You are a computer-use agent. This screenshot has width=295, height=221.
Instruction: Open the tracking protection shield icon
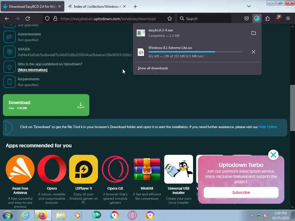pos(47,19)
